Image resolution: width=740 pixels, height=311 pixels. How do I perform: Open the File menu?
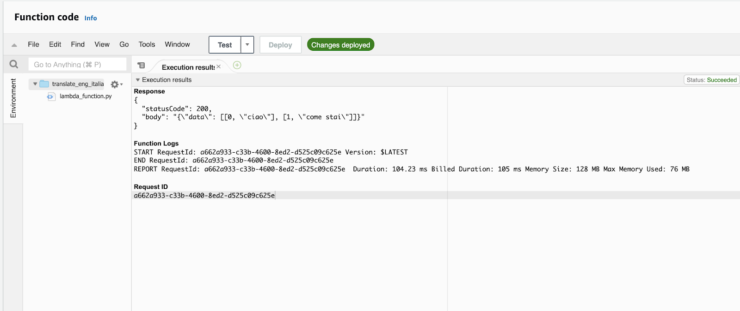(33, 45)
